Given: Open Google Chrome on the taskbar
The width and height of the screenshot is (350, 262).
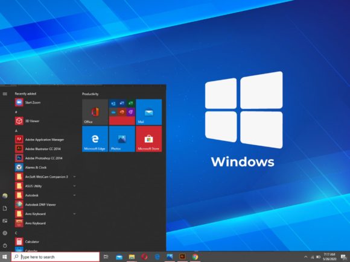Looking at the screenshot, I should [196, 257].
